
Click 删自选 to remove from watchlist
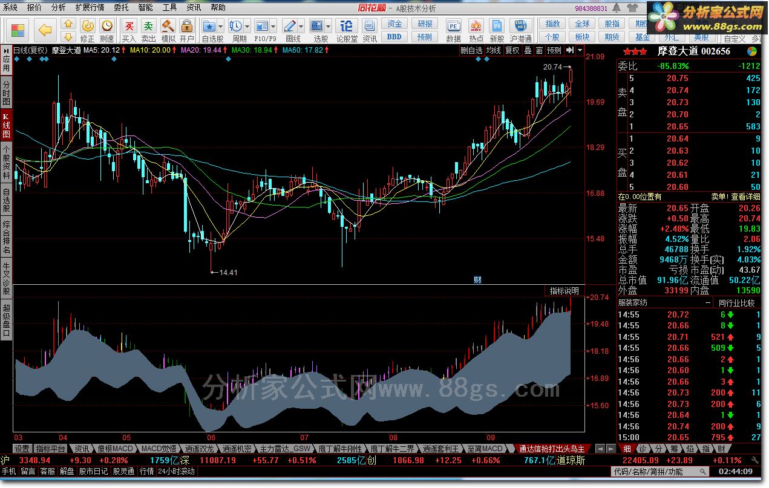(x=471, y=50)
